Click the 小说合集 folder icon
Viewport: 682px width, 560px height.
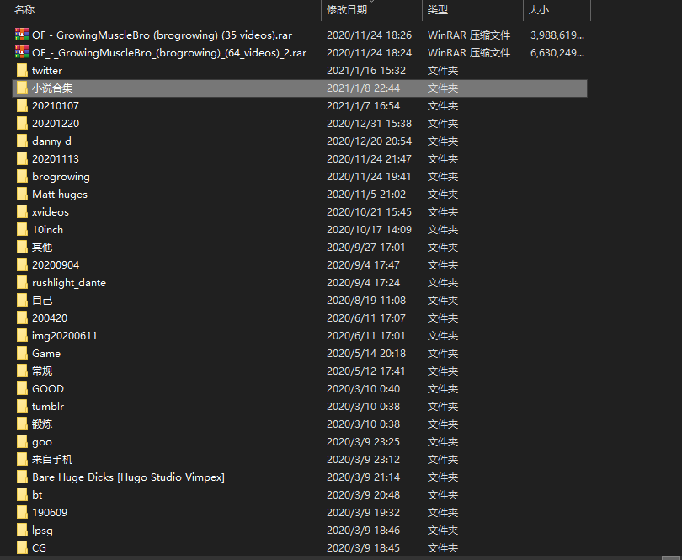[22, 88]
